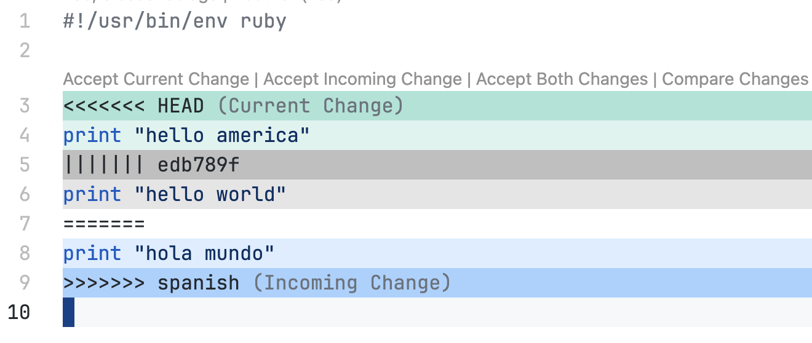Click the "hello world" string
This screenshot has width=812, height=343.
coord(210,194)
